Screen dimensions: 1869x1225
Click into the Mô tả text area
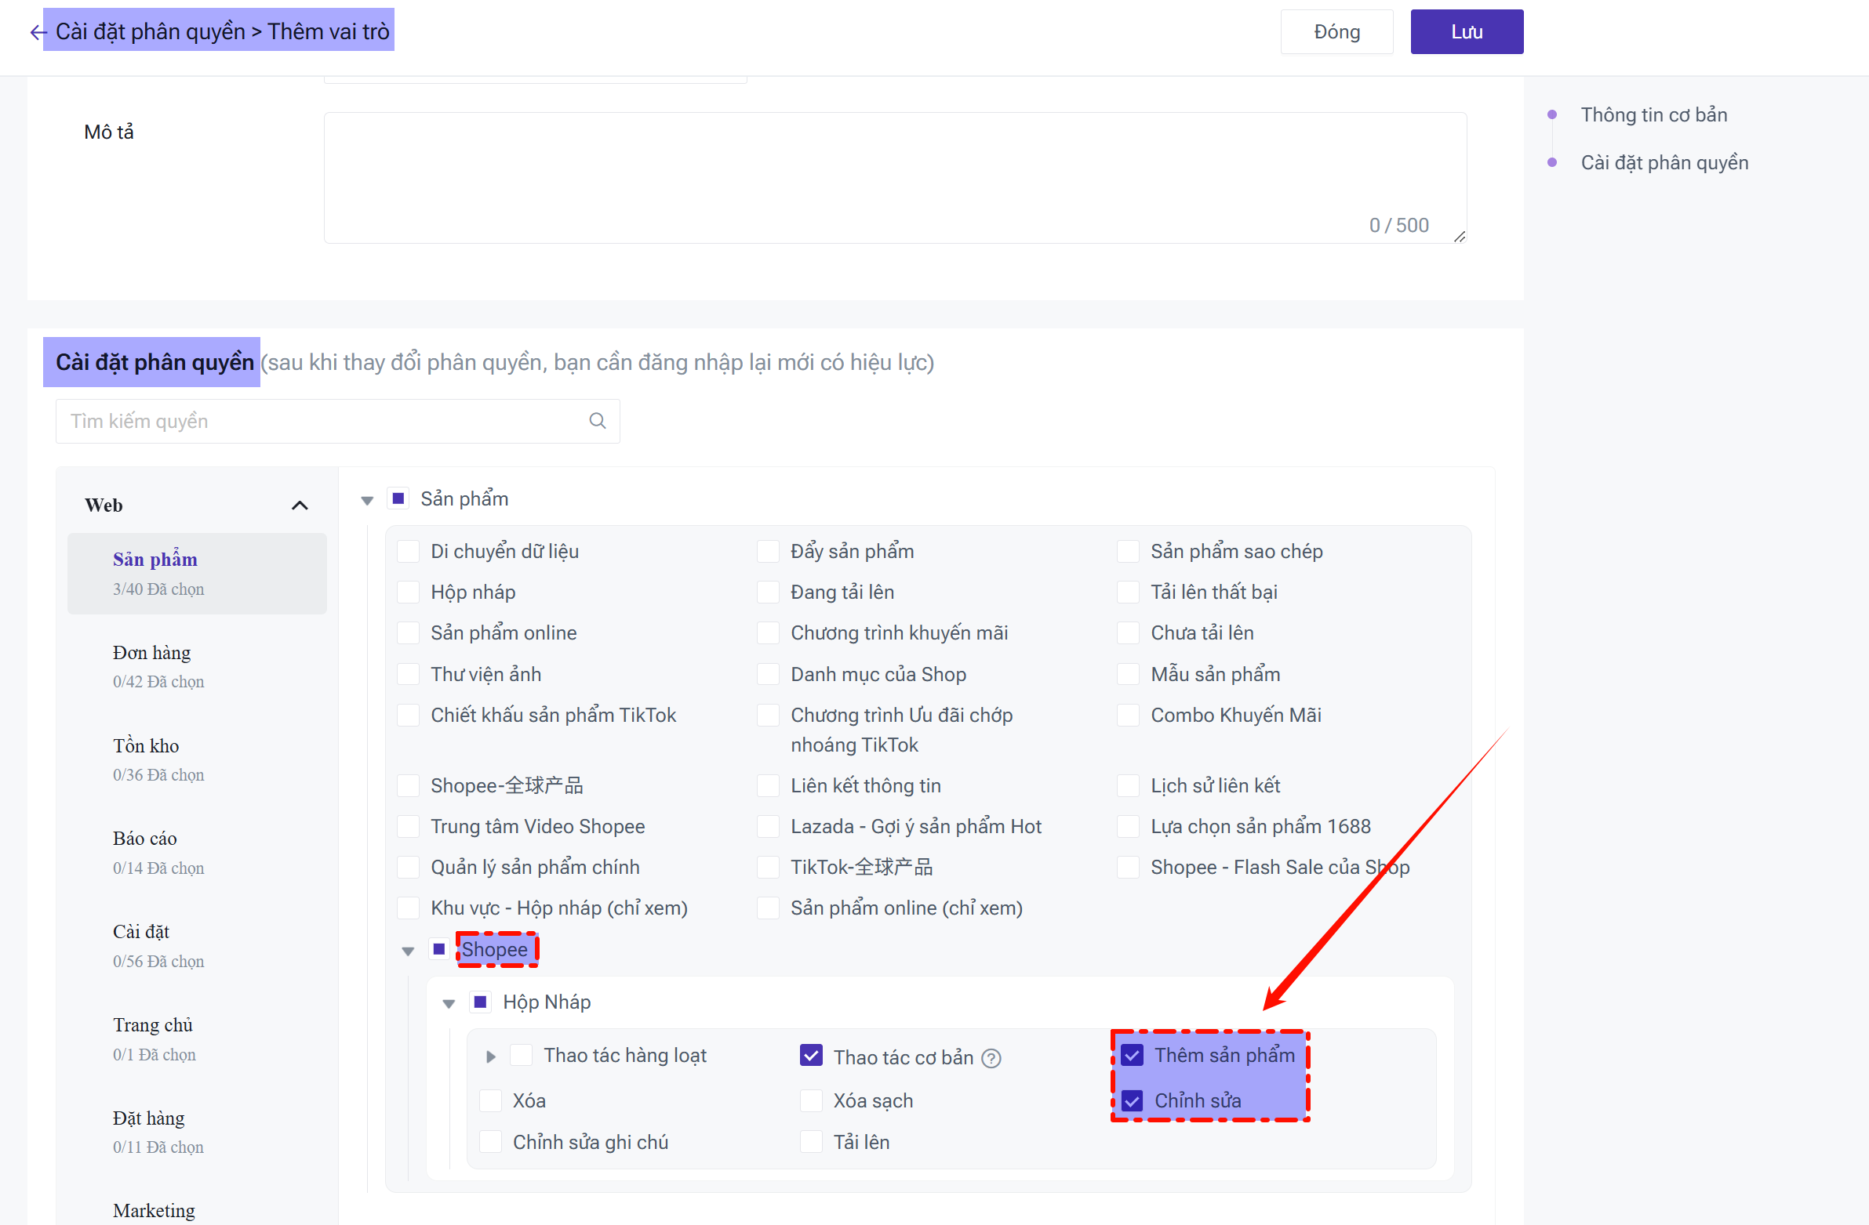click(x=893, y=176)
